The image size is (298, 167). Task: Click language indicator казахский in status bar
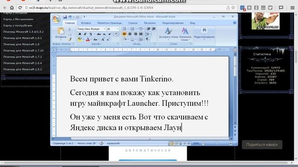click(x=113, y=143)
